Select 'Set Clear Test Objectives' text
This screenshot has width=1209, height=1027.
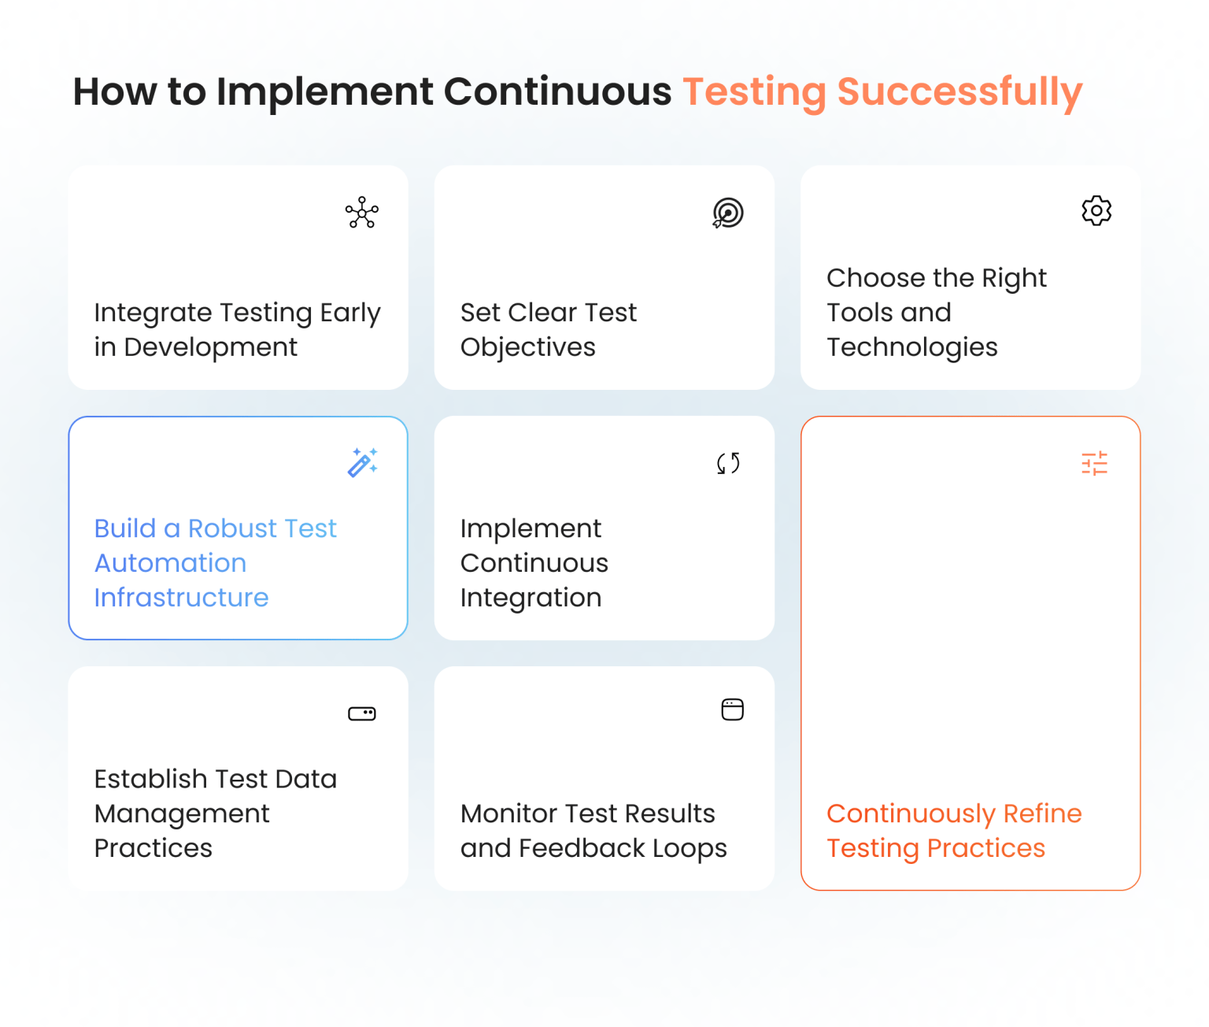point(549,330)
